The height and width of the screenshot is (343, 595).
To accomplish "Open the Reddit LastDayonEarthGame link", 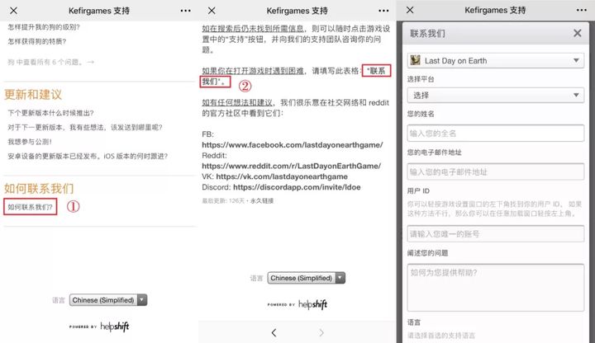I will (291, 166).
